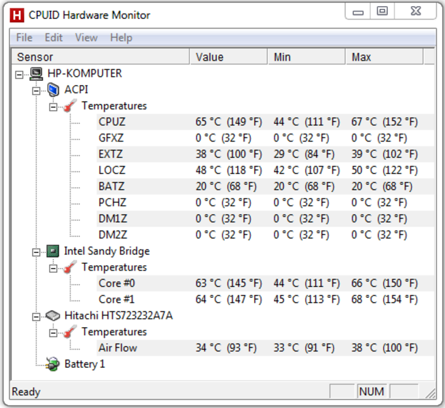Select the DM1Z sensor row

pyautogui.click(x=265, y=219)
